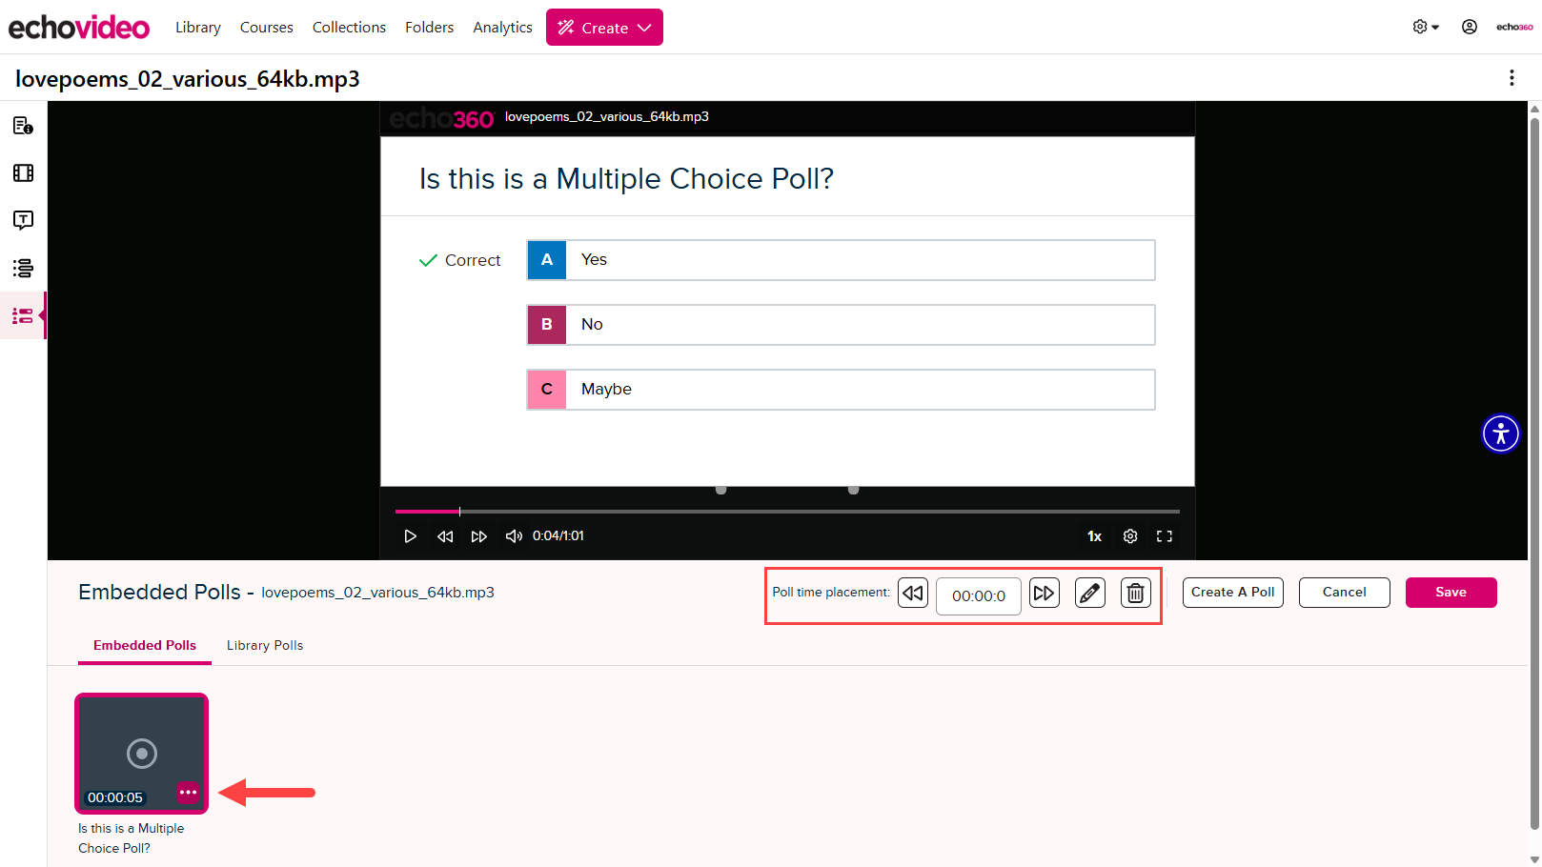This screenshot has height=867, width=1542.
Task: Open the media details panel from the sidebar
Action: (23, 125)
